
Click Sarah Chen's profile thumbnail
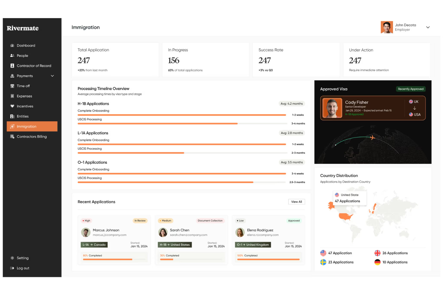point(163,233)
